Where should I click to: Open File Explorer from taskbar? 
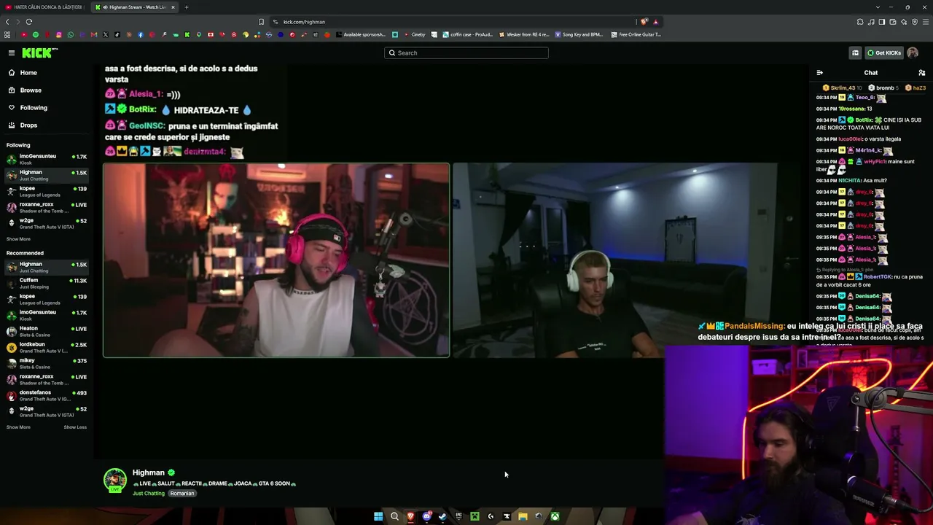[523, 516]
